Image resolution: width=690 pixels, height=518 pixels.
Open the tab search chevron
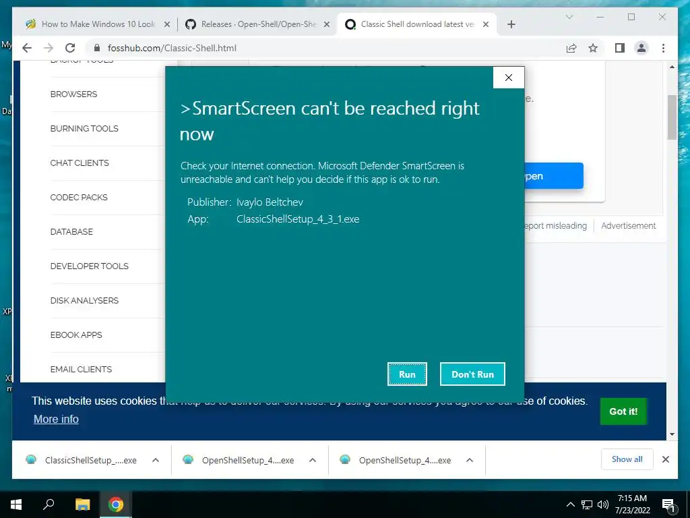click(x=569, y=17)
